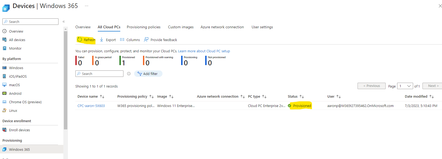Click the Enroll devices icon
This screenshot has height=159, width=442.
[x=5, y=130]
